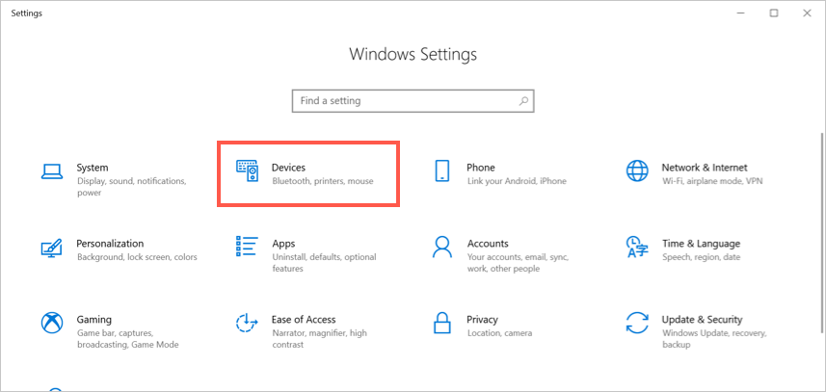Click the Update & Security refresh arrows icon
Image resolution: width=826 pixels, height=392 pixels.
click(x=637, y=323)
